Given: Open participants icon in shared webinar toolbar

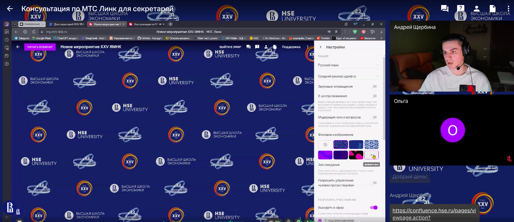Looking at the screenshot, I should coord(266,47).
